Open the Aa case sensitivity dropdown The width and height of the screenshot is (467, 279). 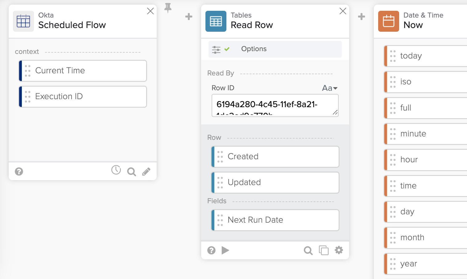coord(329,88)
